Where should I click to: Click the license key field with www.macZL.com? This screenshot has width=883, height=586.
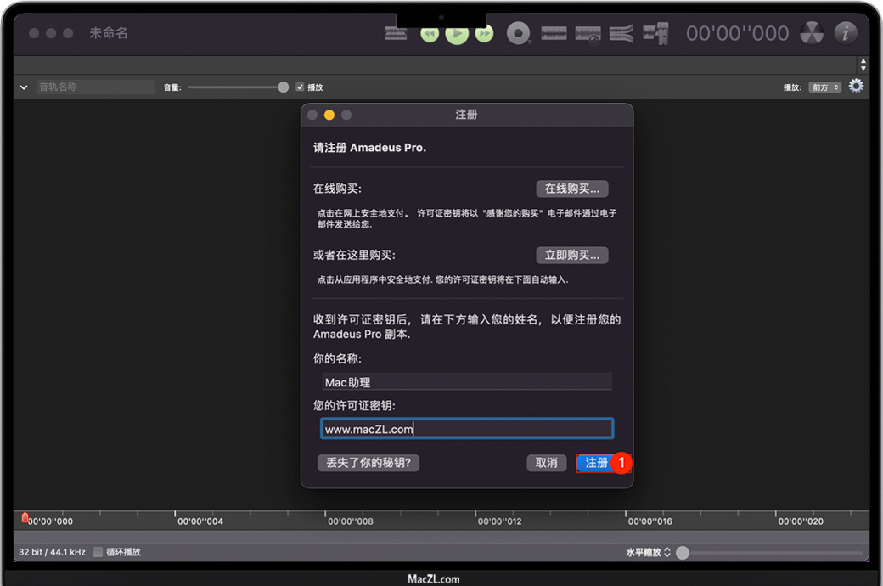pos(467,429)
